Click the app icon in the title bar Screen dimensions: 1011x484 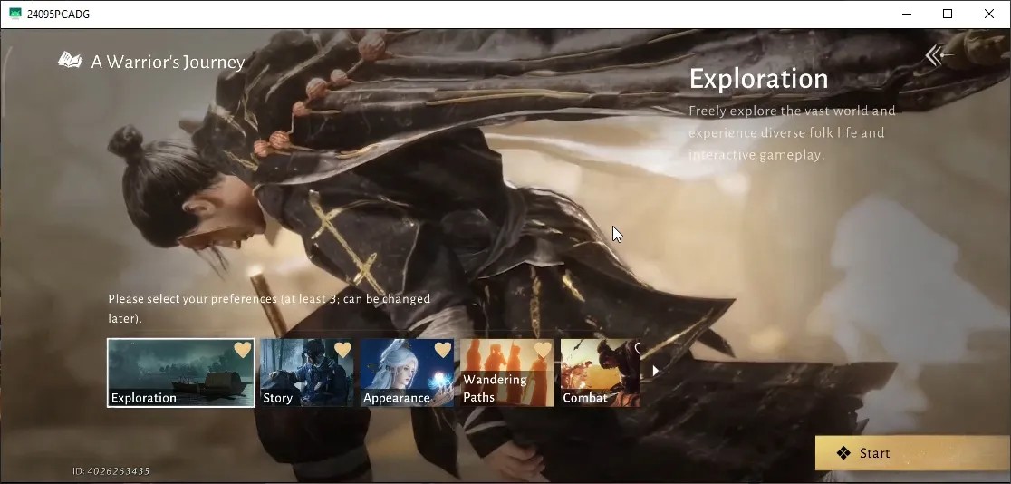(15, 14)
